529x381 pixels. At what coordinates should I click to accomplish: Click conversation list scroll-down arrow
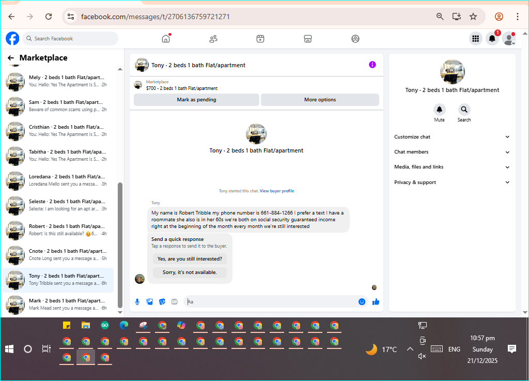[x=120, y=312]
